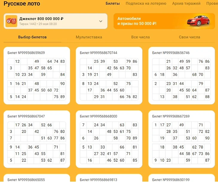Switch to the Выбор билетов tab

32,37
